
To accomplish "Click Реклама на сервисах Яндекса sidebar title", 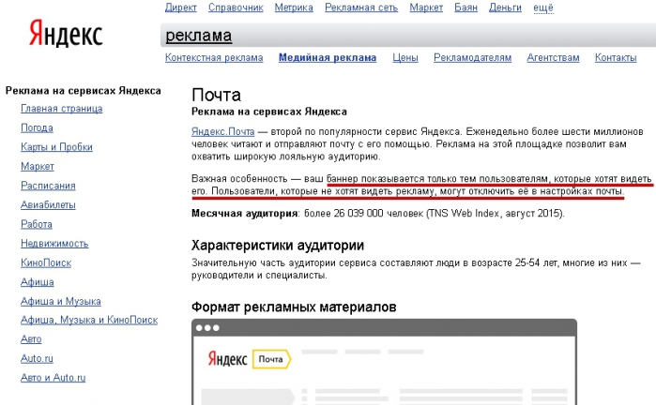I will [x=84, y=91].
